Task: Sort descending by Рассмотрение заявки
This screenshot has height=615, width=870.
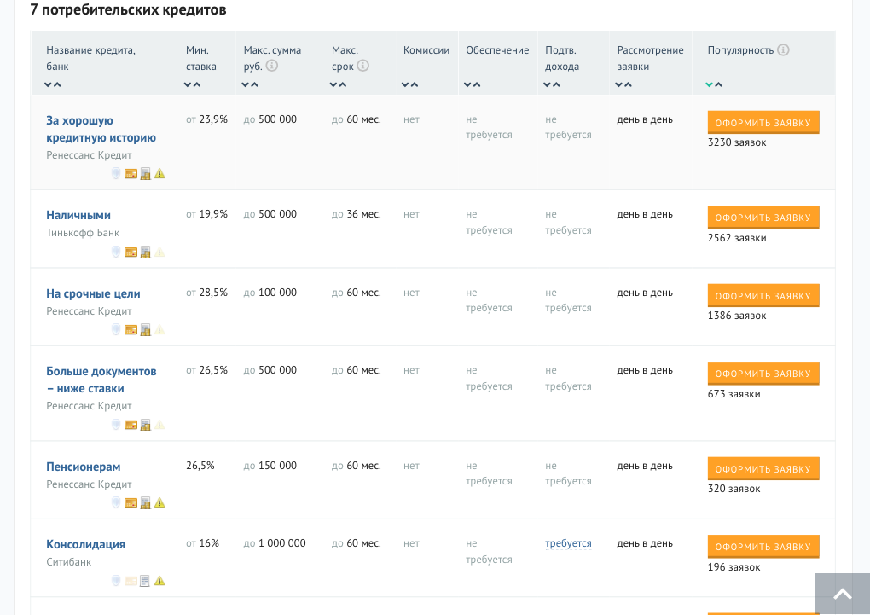Action: (618, 85)
